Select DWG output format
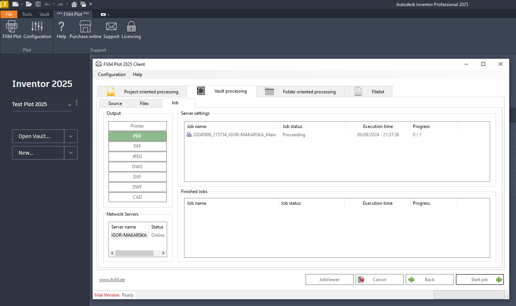The width and height of the screenshot is (516, 306). (137, 167)
